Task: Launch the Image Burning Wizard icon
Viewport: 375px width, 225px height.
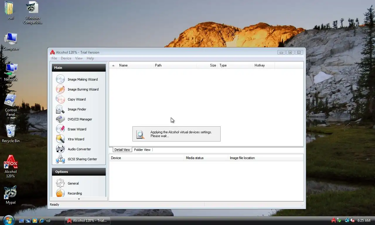Action: pos(60,89)
